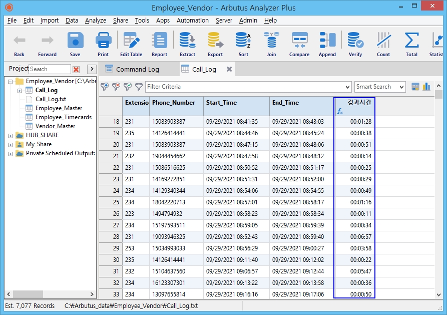Image resolution: width=447 pixels, height=315 pixels.
Task: Close the Call_Log tab
Action: (x=229, y=69)
